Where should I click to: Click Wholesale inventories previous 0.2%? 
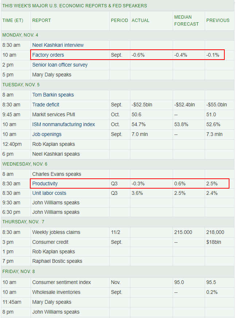[x=212, y=292]
